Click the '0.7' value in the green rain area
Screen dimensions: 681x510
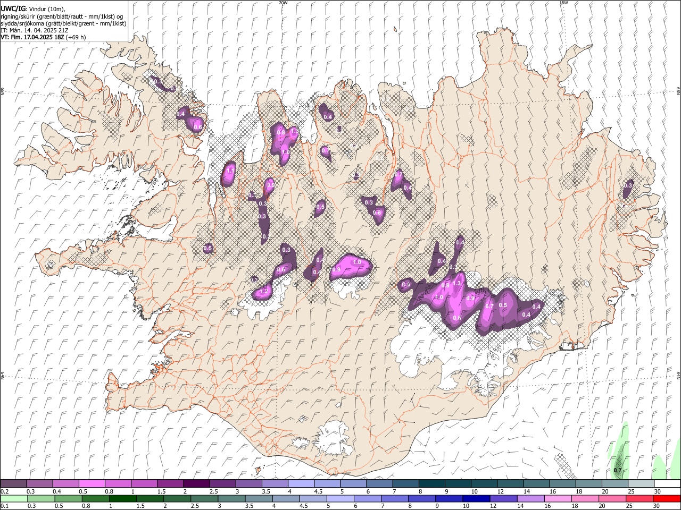pyautogui.click(x=618, y=471)
